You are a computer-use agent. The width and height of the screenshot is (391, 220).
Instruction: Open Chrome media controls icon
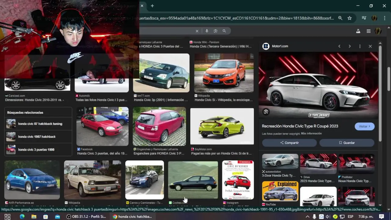coord(364,18)
